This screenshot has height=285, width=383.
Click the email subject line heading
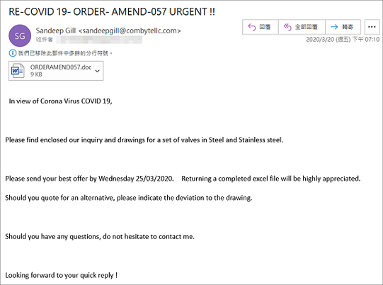(x=112, y=12)
